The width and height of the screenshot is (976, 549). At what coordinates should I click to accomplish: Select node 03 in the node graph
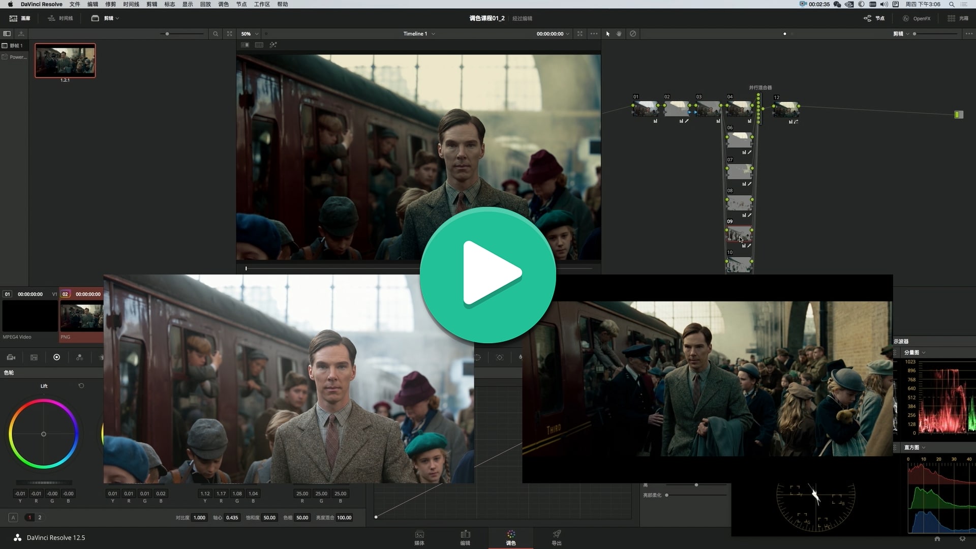coord(708,109)
